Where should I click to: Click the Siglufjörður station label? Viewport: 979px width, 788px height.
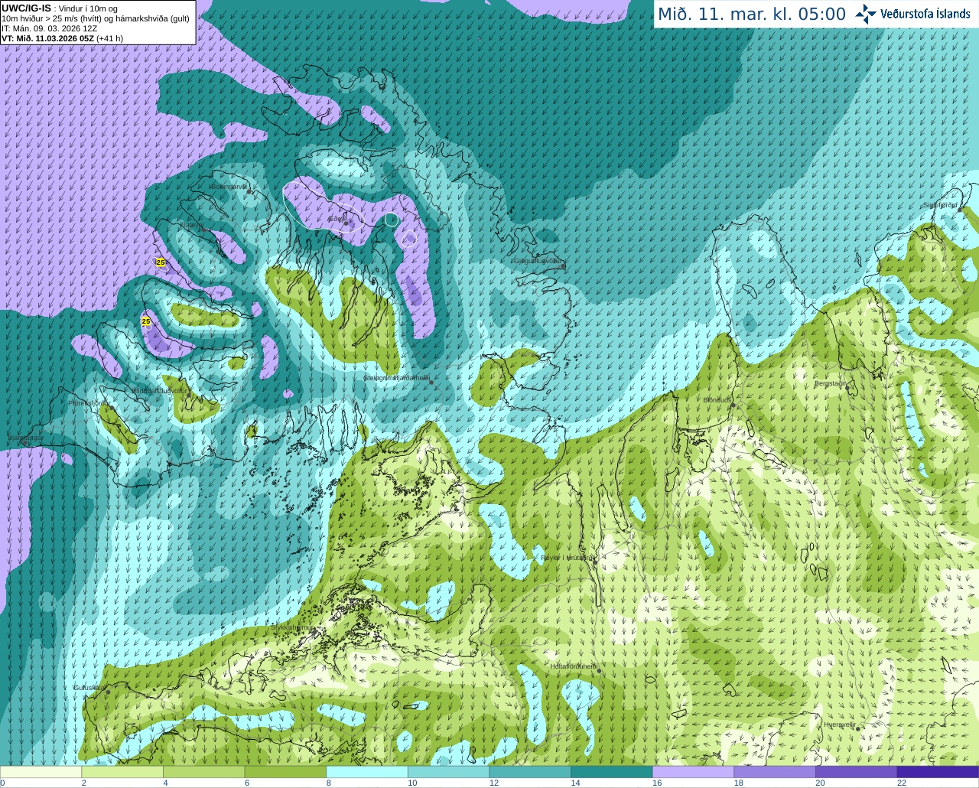click(x=940, y=205)
